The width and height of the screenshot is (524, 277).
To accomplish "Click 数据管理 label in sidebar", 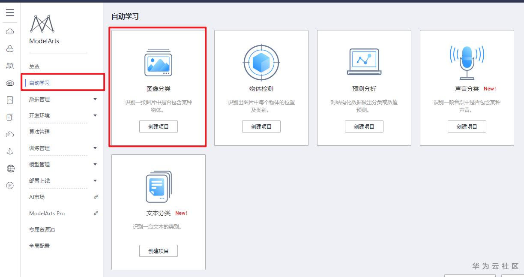I will pyautogui.click(x=39, y=99).
